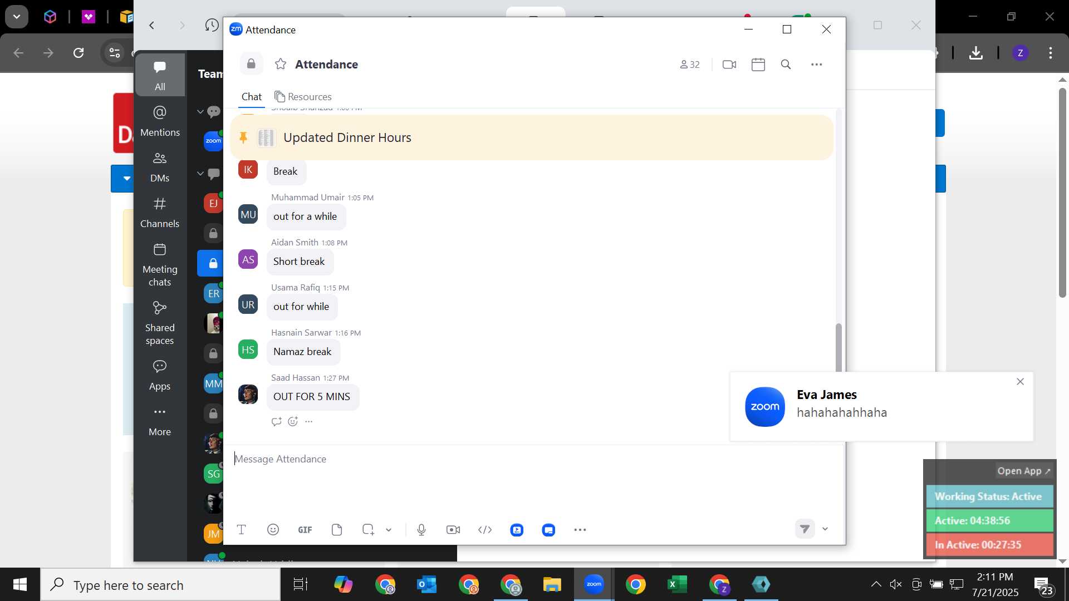Go back in Zoom navigation history
The height and width of the screenshot is (601, 1069).
tap(151, 25)
